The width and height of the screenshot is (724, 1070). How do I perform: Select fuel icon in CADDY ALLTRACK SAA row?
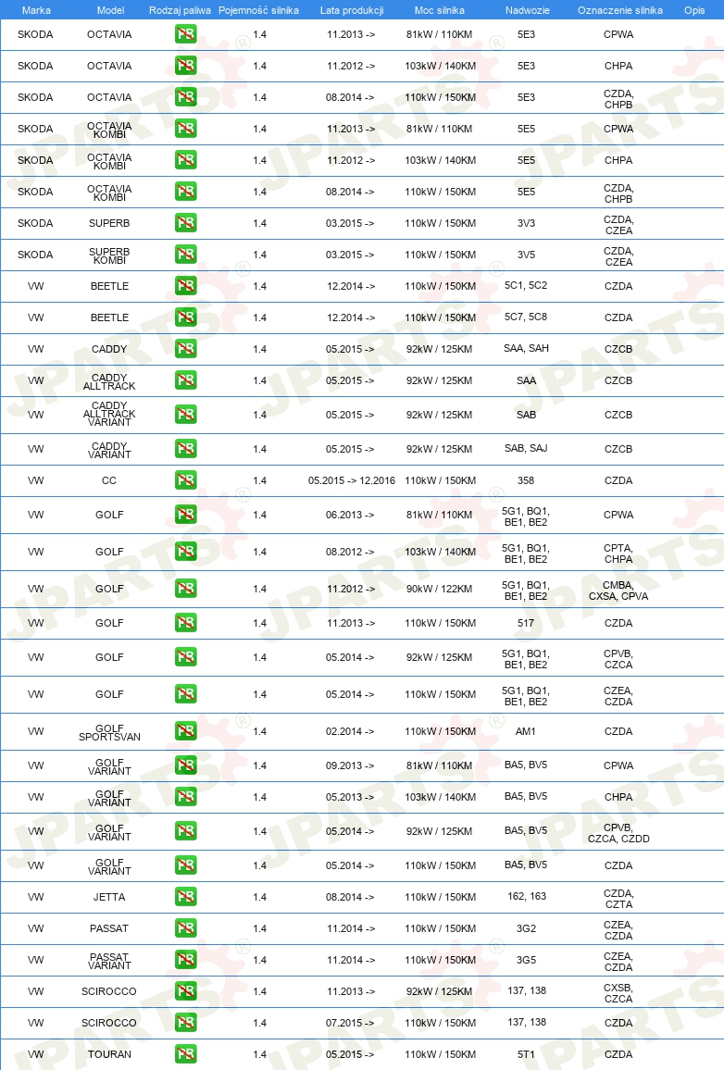185,379
